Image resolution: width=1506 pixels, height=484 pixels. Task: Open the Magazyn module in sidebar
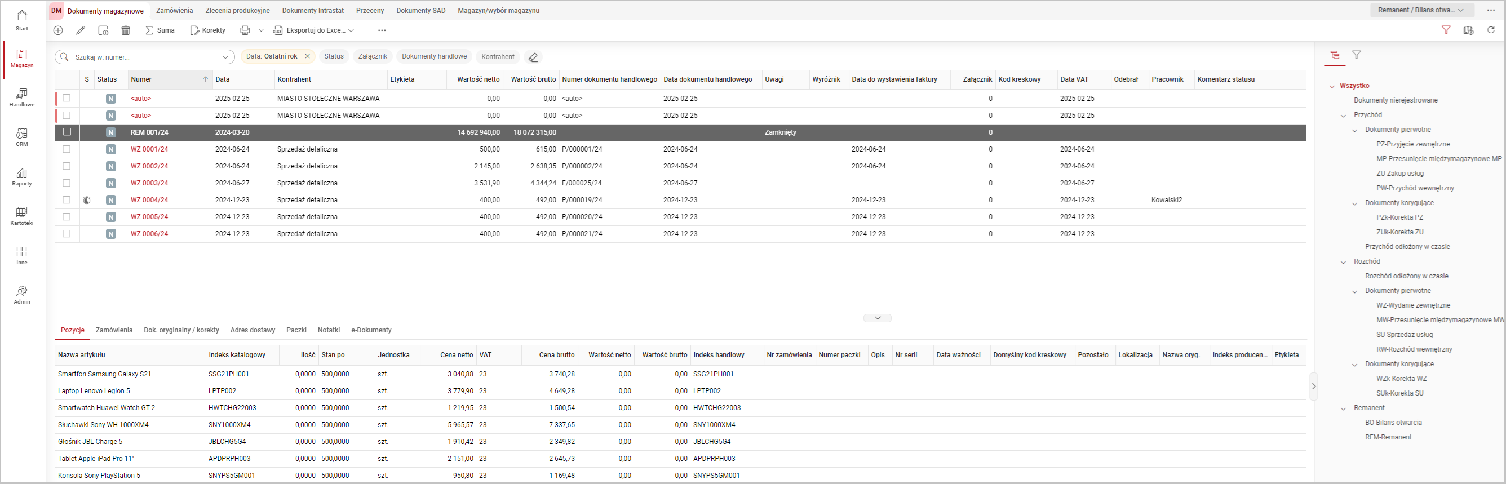(x=21, y=59)
